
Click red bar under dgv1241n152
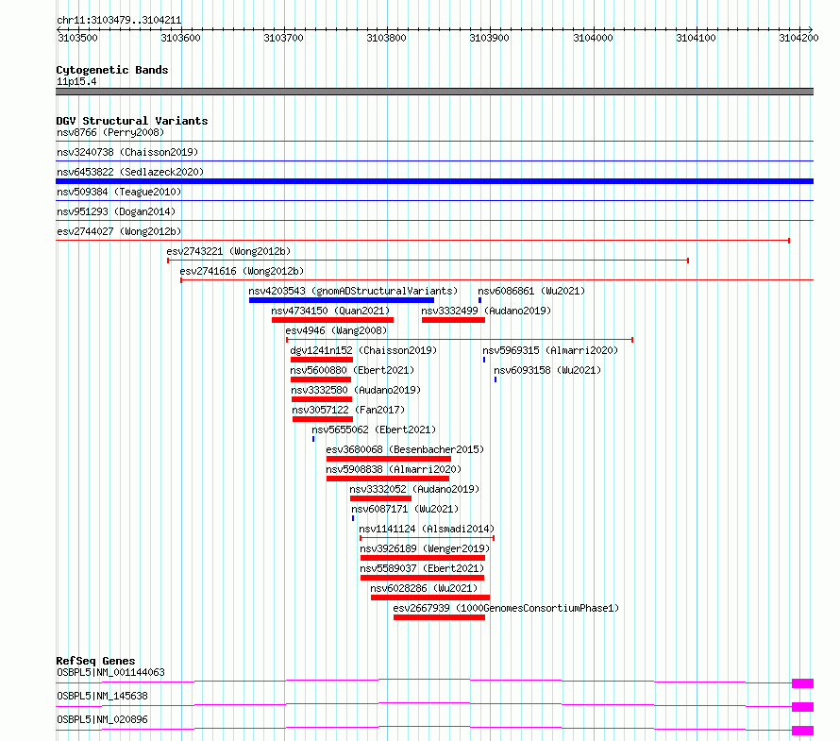pyautogui.click(x=322, y=360)
